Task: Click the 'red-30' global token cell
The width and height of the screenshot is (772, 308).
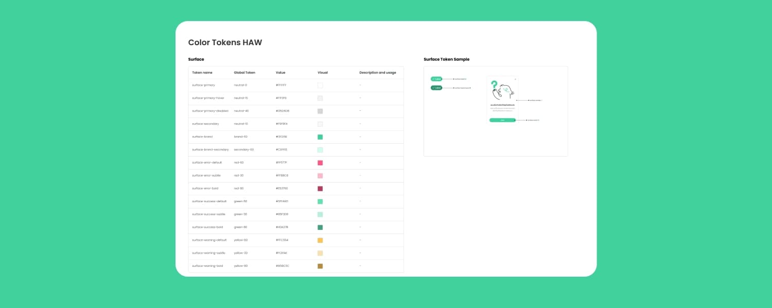Action: coord(239,176)
